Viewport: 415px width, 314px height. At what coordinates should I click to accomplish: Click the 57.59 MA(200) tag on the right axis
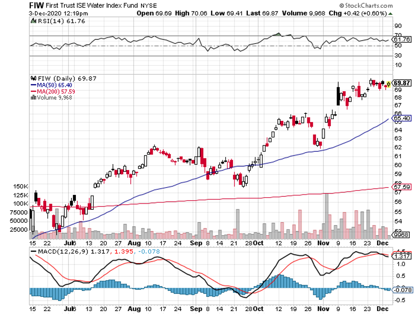[402, 187]
